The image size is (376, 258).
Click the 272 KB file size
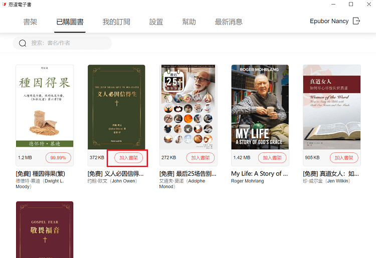click(x=168, y=158)
